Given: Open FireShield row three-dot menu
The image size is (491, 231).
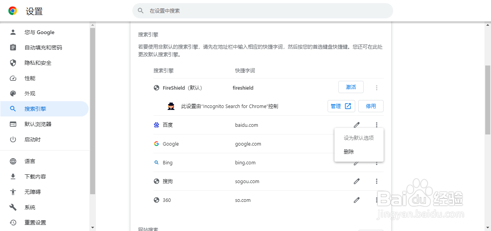Looking at the screenshot, I should [x=377, y=88].
